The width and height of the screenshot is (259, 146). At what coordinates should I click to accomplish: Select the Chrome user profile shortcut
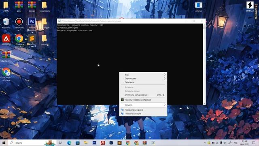(x=6, y=74)
